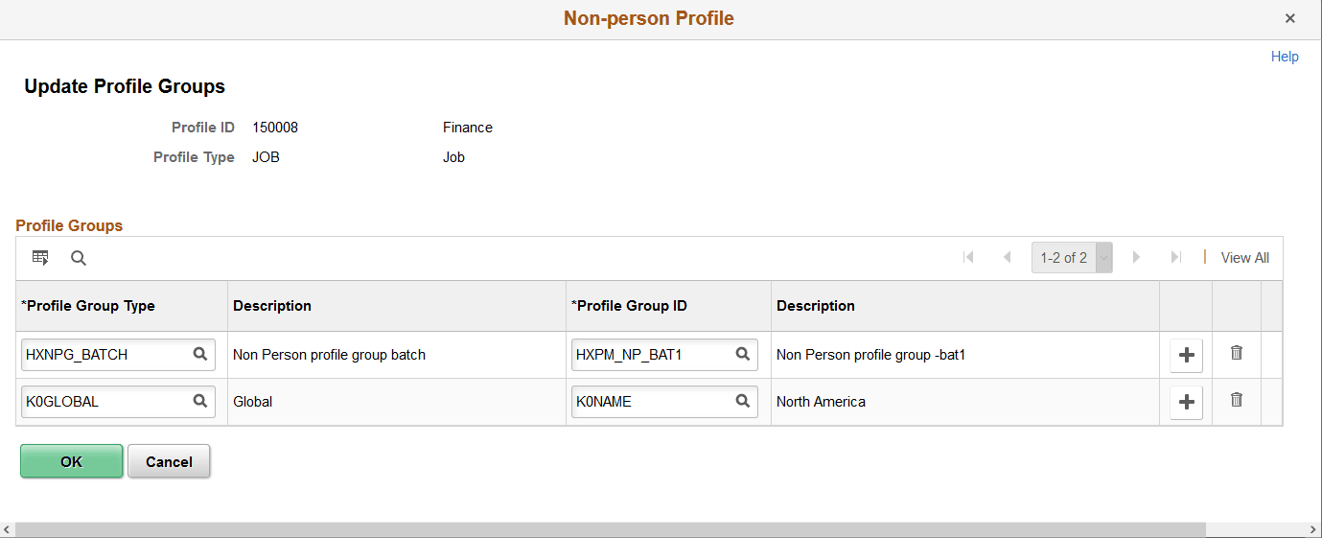Expand the 1-2 of 2 rows dropdown
Image resolution: width=1322 pixels, height=538 pixels.
[1103, 257]
